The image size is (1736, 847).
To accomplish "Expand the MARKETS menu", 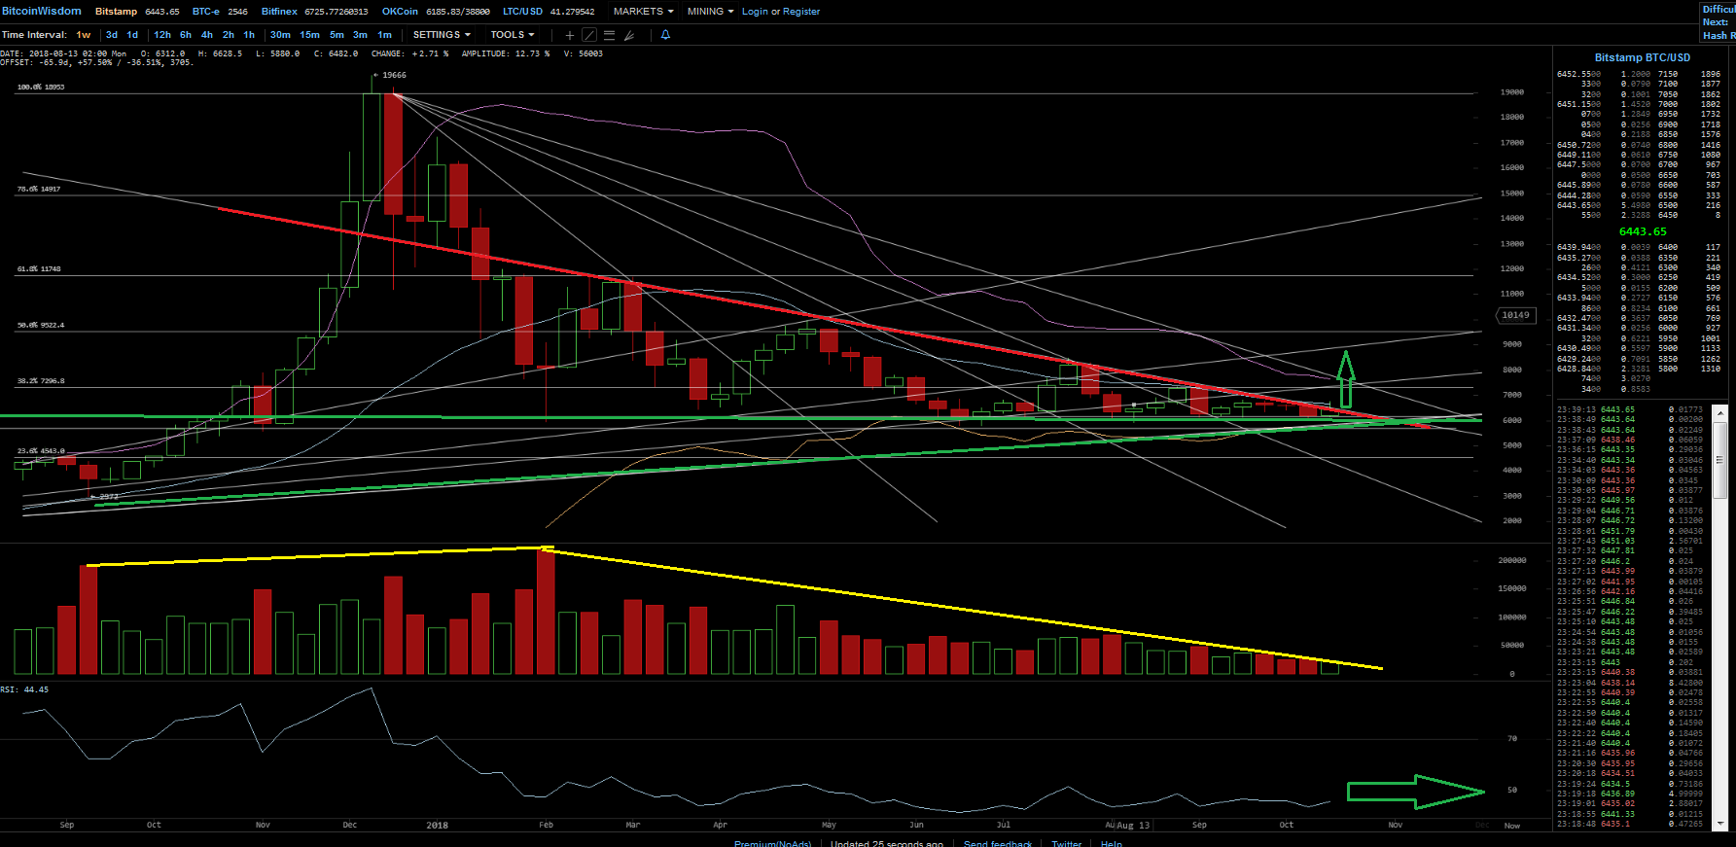I will (x=643, y=12).
